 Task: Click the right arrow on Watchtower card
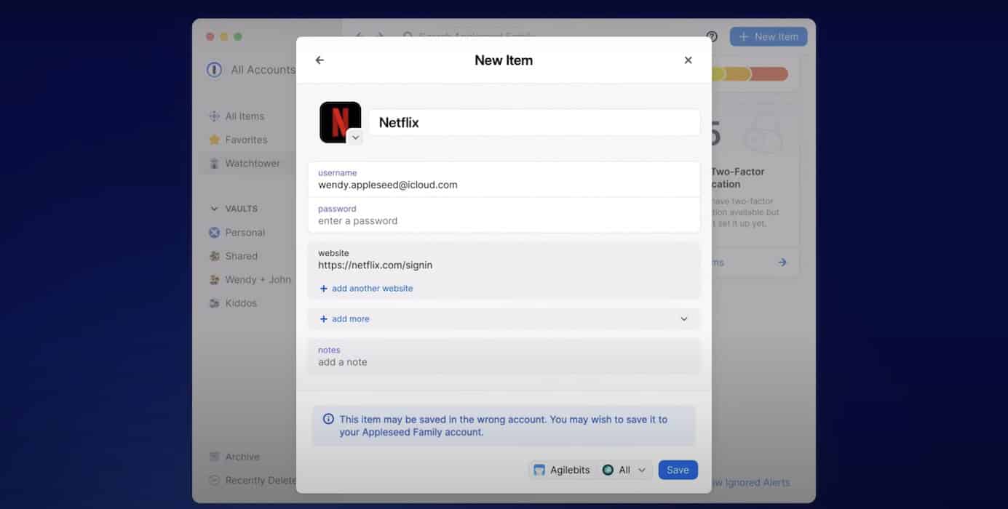782,262
